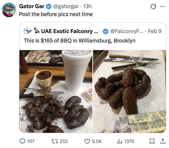
Task: Open the share upload icon
Action: click(x=163, y=141)
